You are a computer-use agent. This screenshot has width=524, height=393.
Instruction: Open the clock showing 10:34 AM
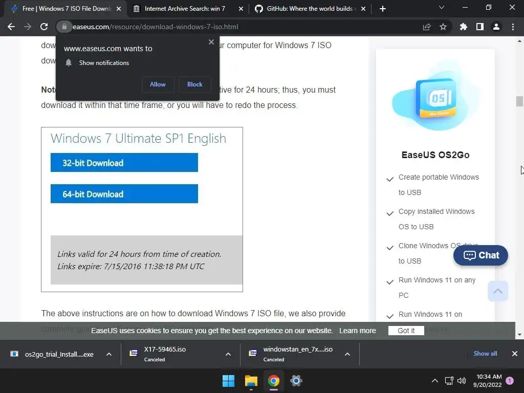487,381
